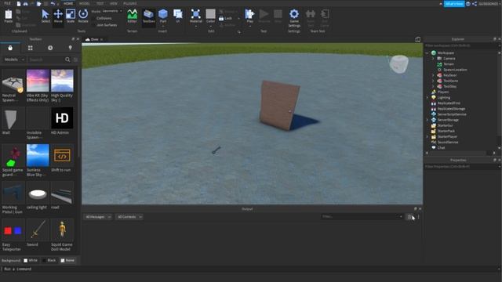
Task: Click Shift to run script thumbnail
Action: 62,155
